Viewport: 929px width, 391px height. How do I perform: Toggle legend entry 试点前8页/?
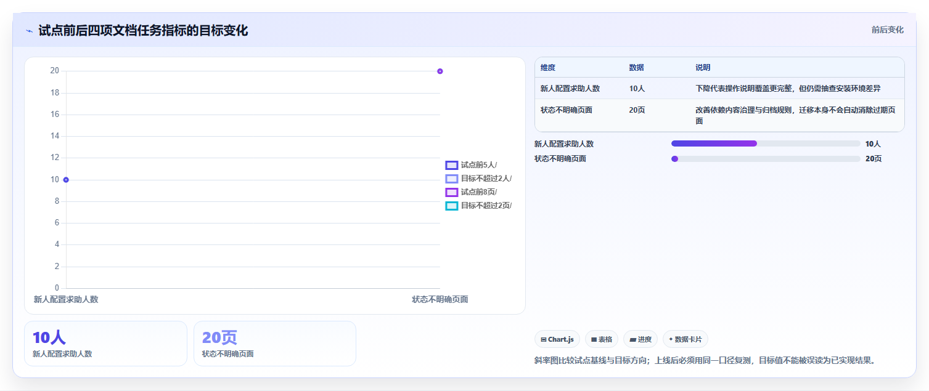(x=472, y=192)
